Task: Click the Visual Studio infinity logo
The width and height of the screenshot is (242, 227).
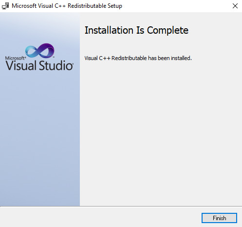Action: 40,50
